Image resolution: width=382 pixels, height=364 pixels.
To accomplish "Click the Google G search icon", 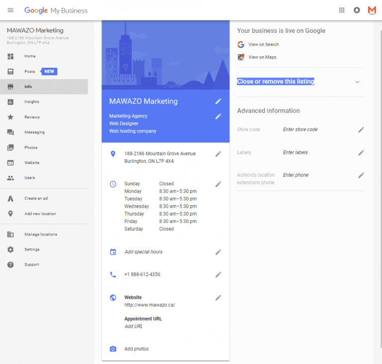I will pos(241,44).
